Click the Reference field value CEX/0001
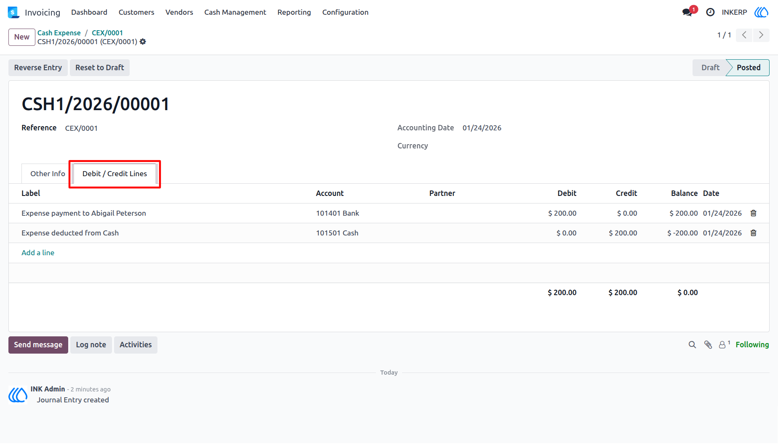 pyautogui.click(x=81, y=128)
